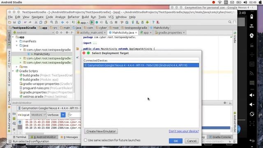Click the Help question mark icon

153,22
